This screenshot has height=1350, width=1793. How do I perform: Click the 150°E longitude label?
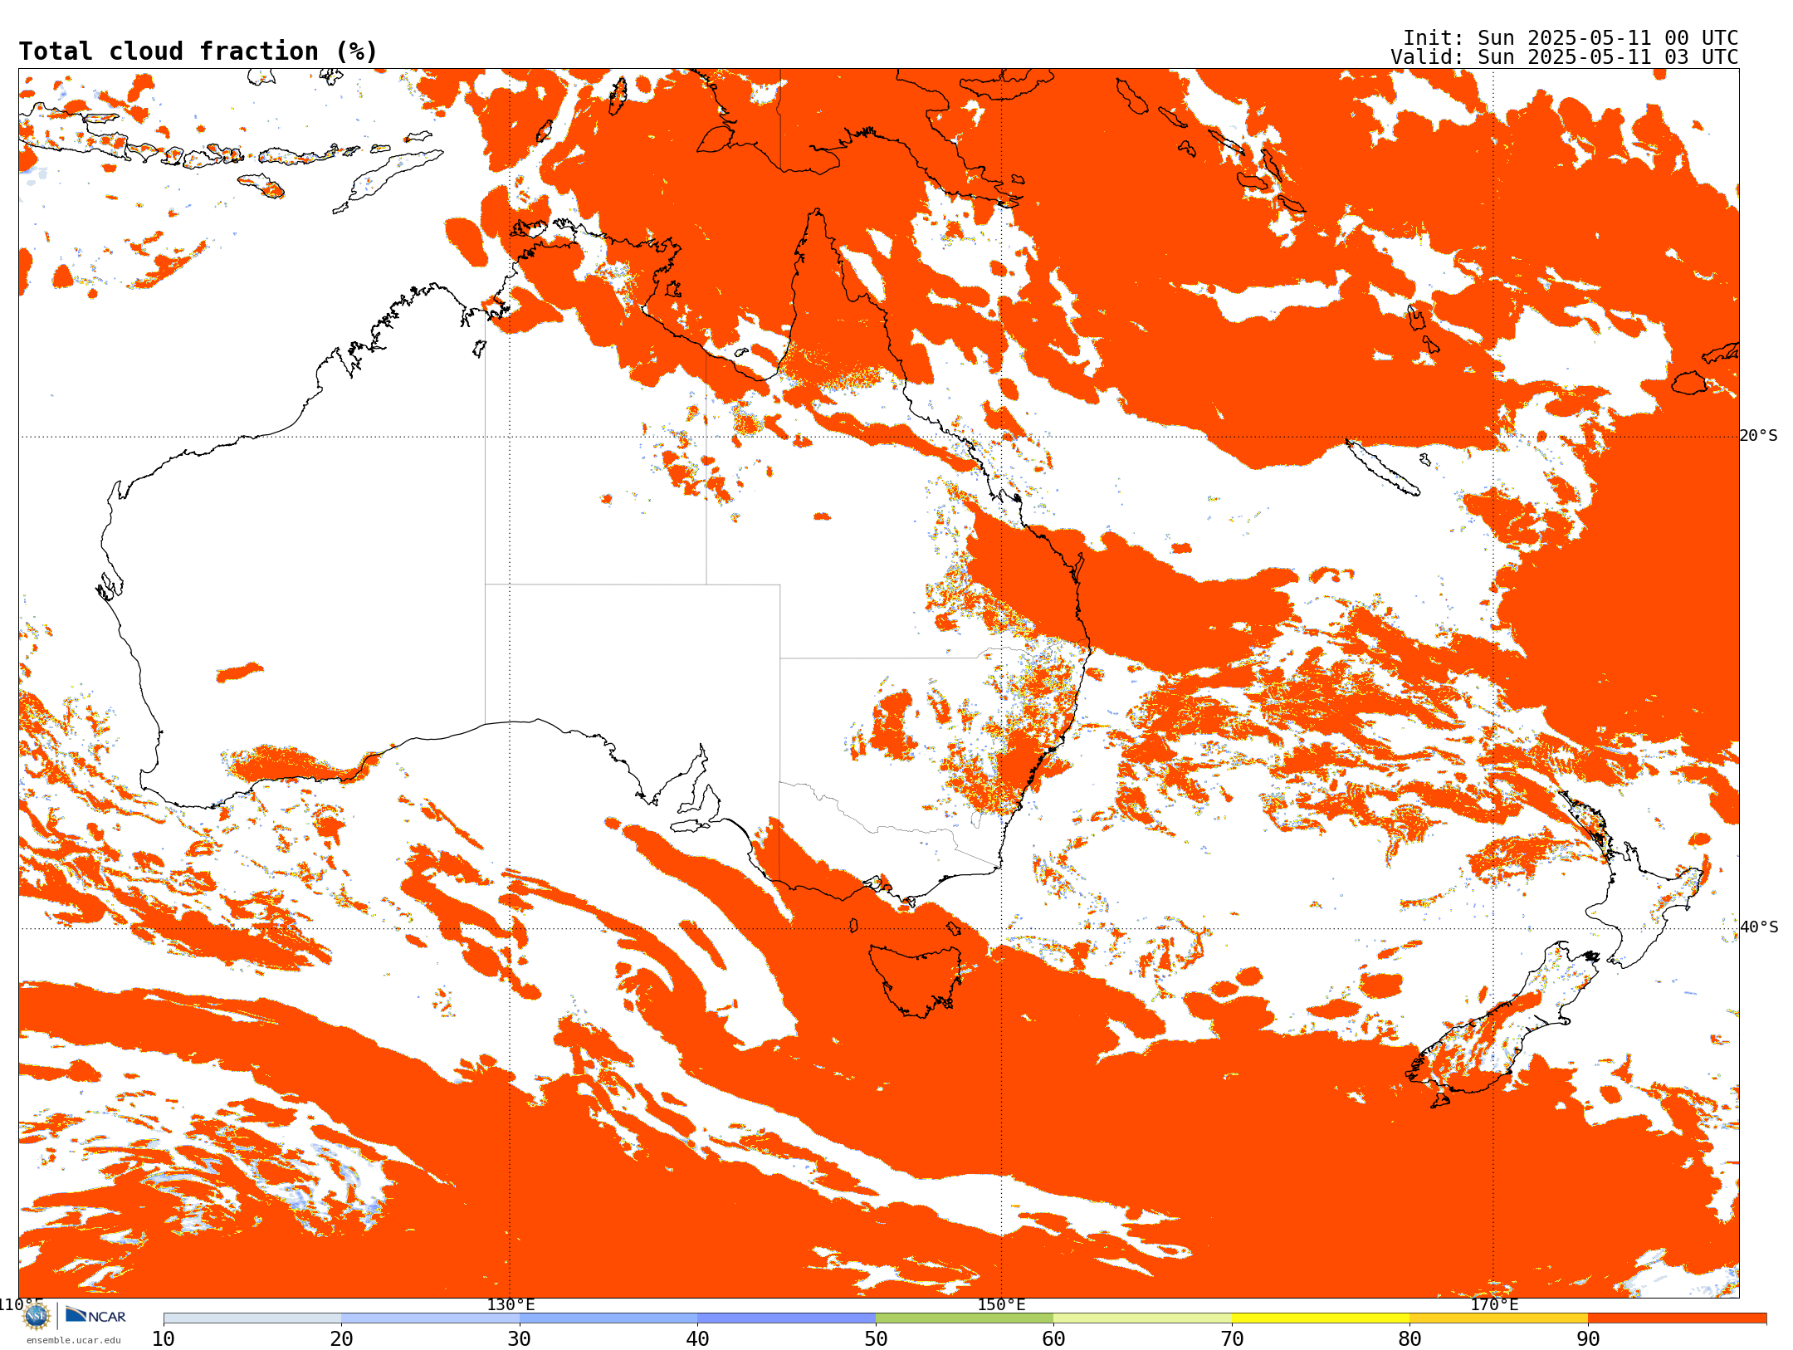pos(1001,1304)
